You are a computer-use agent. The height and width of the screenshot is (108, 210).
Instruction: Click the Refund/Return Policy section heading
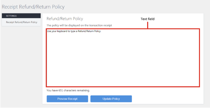[x=65, y=19]
